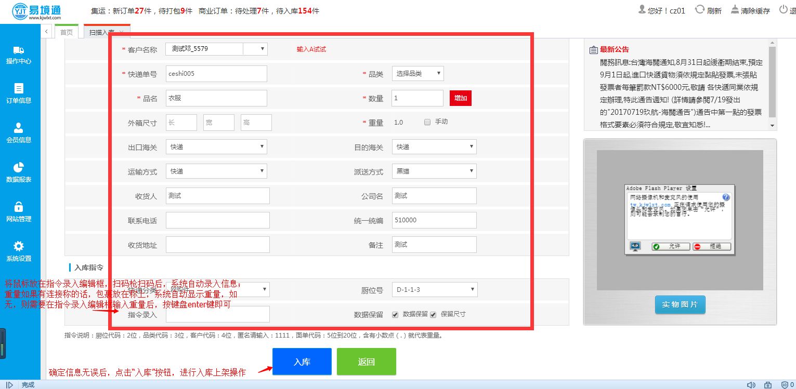Click the Flash Player help question icon
Image resolution: width=796 pixels, height=389 pixels.
726,197
